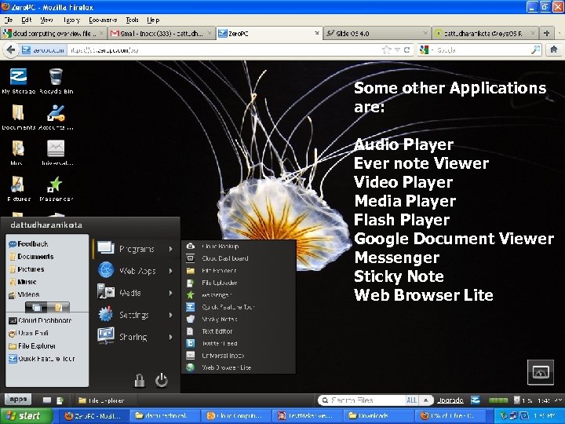Toggle the apps button in ZeroPC taskbar
This screenshot has width=565, height=424.
(x=19, y=400)
